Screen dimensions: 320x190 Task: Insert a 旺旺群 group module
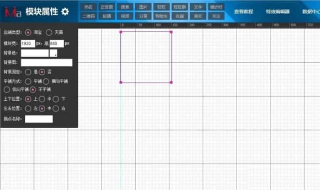pyautogui.click(x=180, y=7)
